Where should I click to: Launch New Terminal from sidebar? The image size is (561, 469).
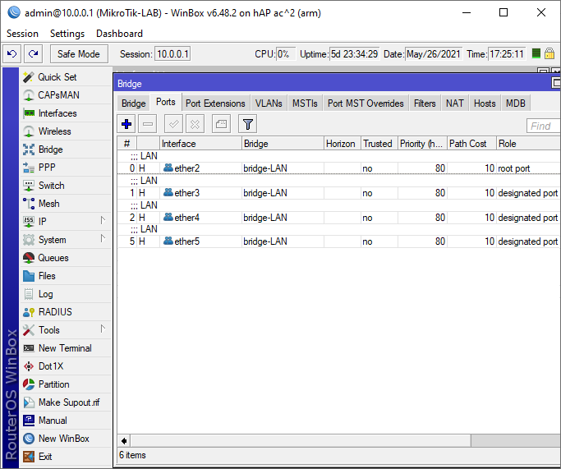(66, 348)
